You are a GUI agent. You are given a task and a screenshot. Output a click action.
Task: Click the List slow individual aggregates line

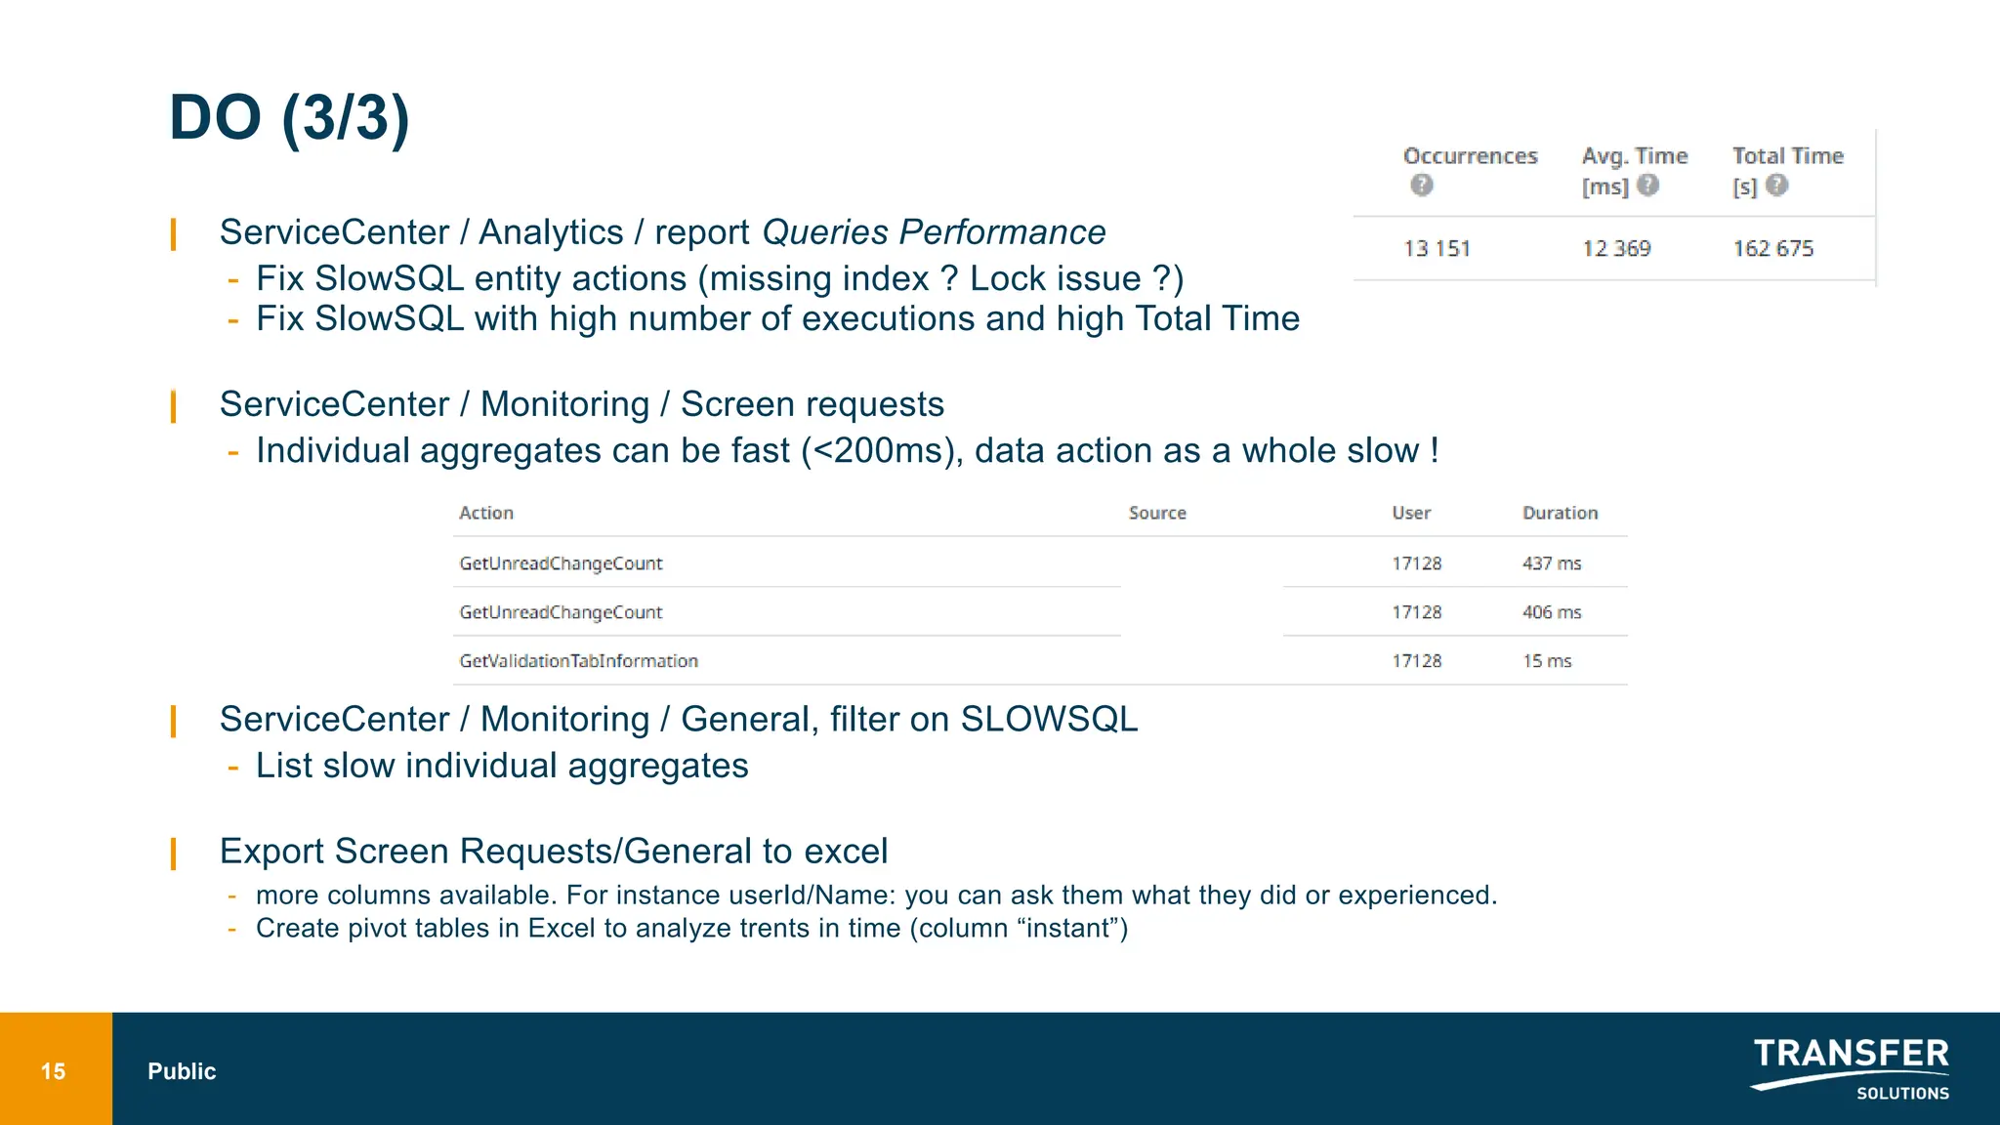(x=502, y=766)
